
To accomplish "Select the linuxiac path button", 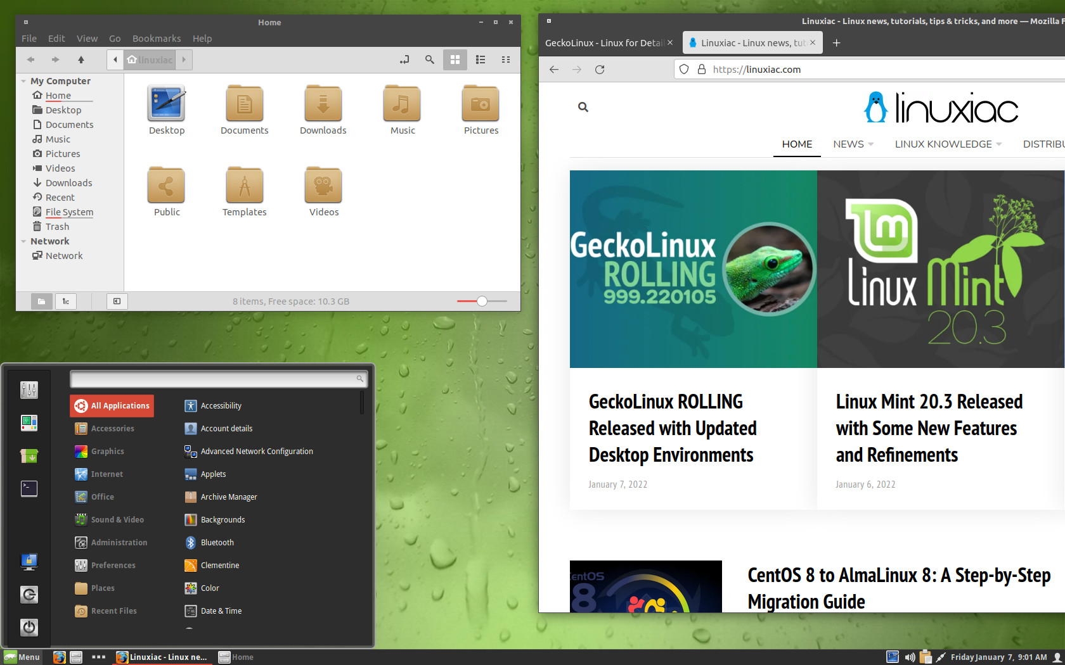I will point(150,60).
